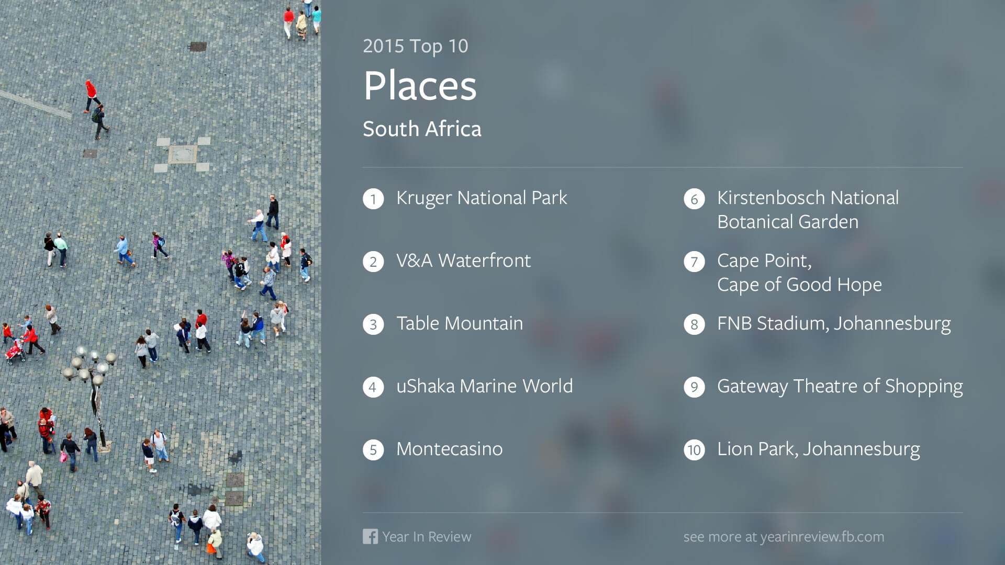The height and width of the screenshot is (565, 1005).
Task: Click Lion Park, Johannesburg entry
Action: pos(819,450)
